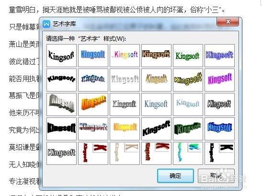Click the document line starting with 童雪明白
The width and height of the screenshot is (262, 196).
pos(117,10)
